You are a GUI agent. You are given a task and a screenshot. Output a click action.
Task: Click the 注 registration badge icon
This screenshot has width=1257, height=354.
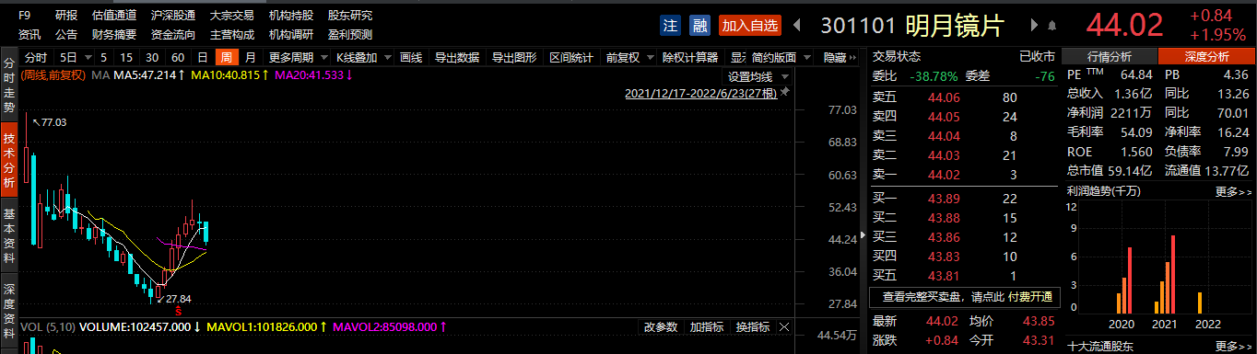click(x=671, y=25)
